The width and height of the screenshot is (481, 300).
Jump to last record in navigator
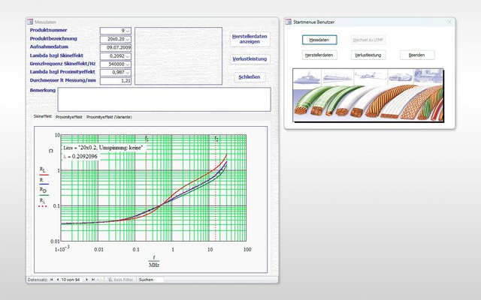(x=93, y=279)
